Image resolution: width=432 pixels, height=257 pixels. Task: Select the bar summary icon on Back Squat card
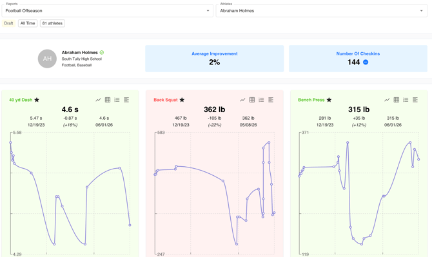pos(271,100)
